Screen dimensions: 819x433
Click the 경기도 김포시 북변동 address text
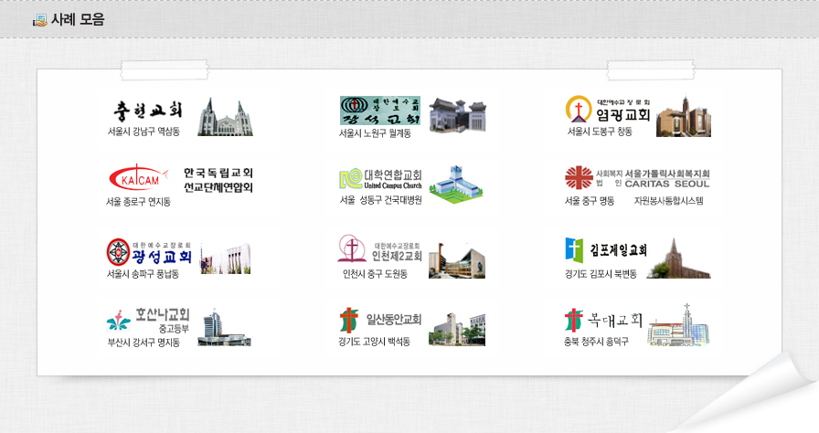pos(601,274)
